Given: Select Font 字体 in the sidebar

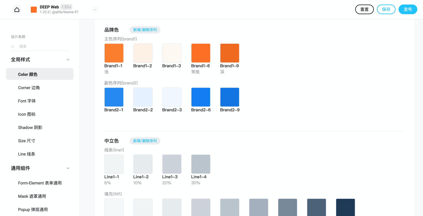Looking at the screenshot, I should pyautogui.click(x=27, y=101).
